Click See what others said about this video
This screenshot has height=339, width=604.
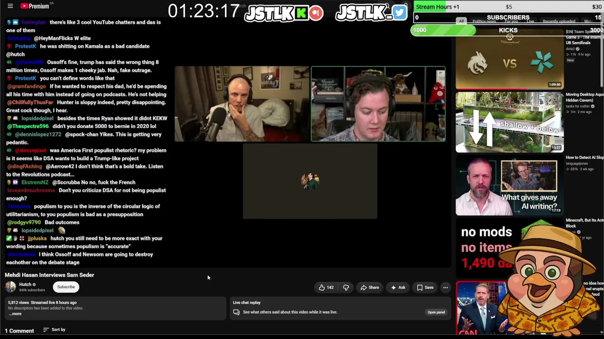[x=290, y=312]
